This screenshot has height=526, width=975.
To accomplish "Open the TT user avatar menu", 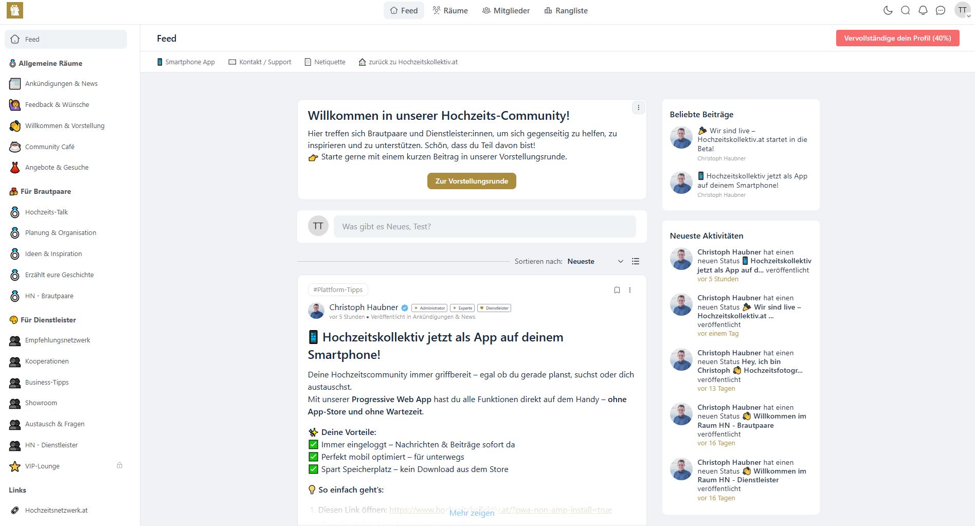I will pyautogui.click(x=962, y=10).
